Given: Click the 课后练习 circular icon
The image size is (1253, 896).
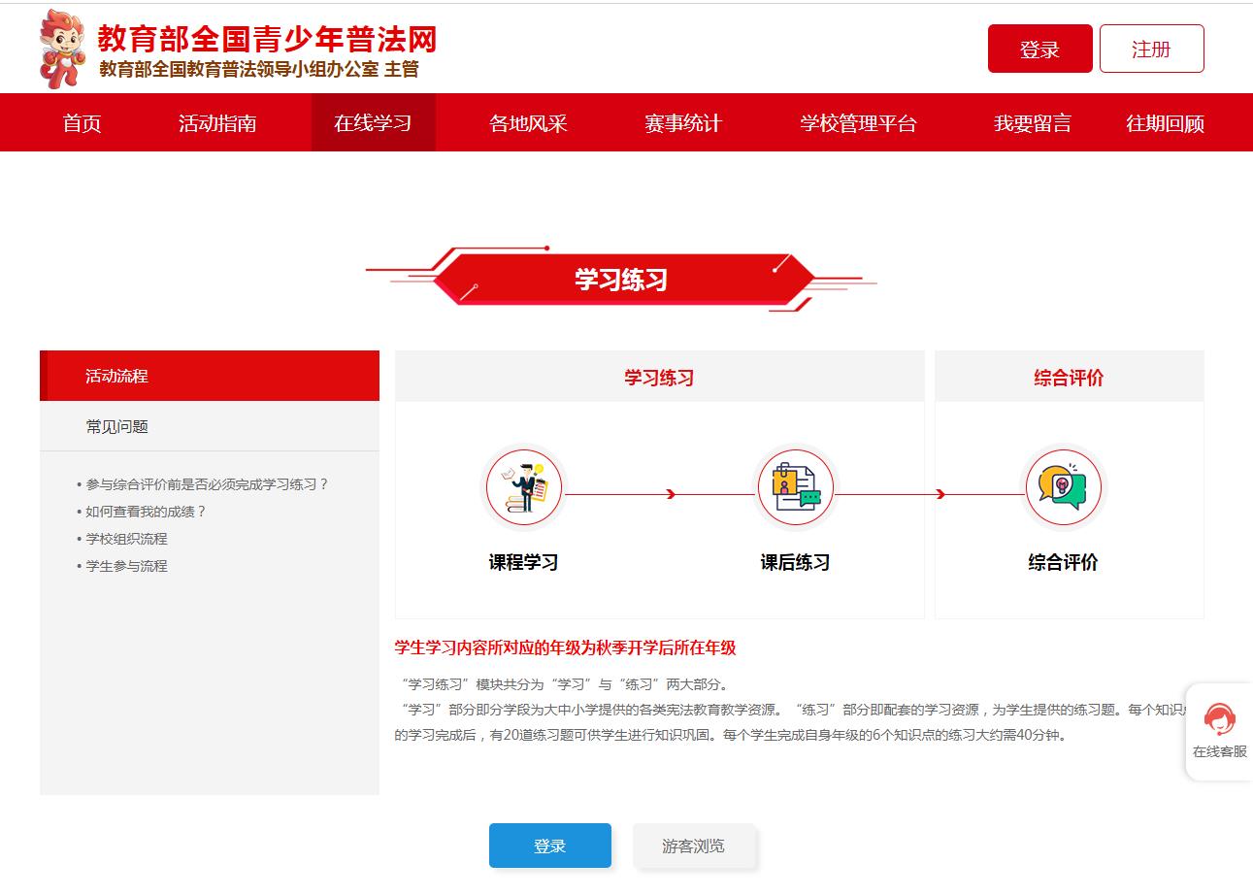Looking at the screenshot, I should click(796, 488).
